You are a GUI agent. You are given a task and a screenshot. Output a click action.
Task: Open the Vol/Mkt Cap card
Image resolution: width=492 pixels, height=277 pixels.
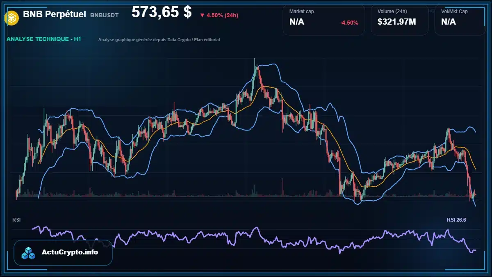[461, 20]
